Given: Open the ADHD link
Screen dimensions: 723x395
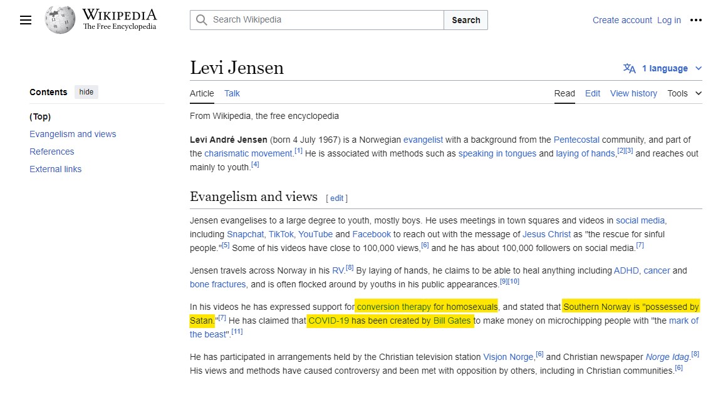Looking at the screenshot, I should [626, 270].
